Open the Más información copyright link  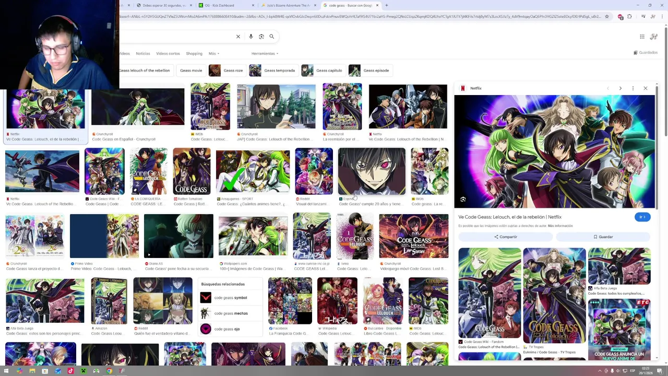click(x=560, y=226)
